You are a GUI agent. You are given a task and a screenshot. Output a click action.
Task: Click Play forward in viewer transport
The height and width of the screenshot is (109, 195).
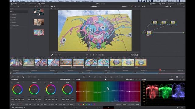click(96, 55)
